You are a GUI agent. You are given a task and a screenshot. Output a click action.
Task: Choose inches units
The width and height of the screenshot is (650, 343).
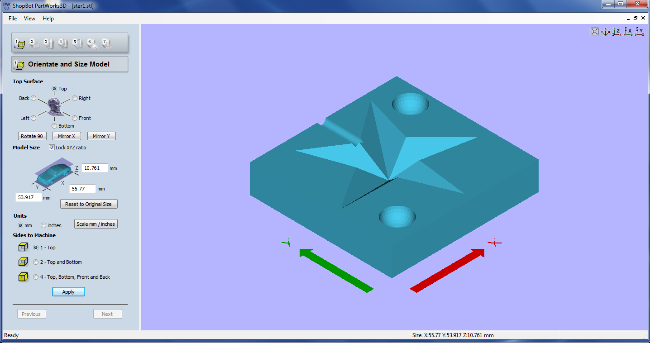tap(43, 225)
